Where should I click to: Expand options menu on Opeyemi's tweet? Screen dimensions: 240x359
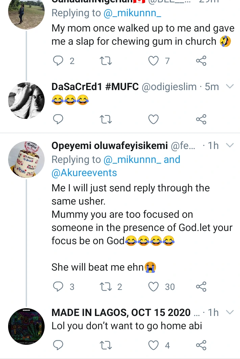[230, 146]
